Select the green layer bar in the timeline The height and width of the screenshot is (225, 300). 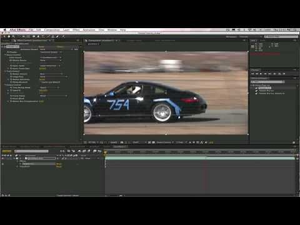[200, 158]
